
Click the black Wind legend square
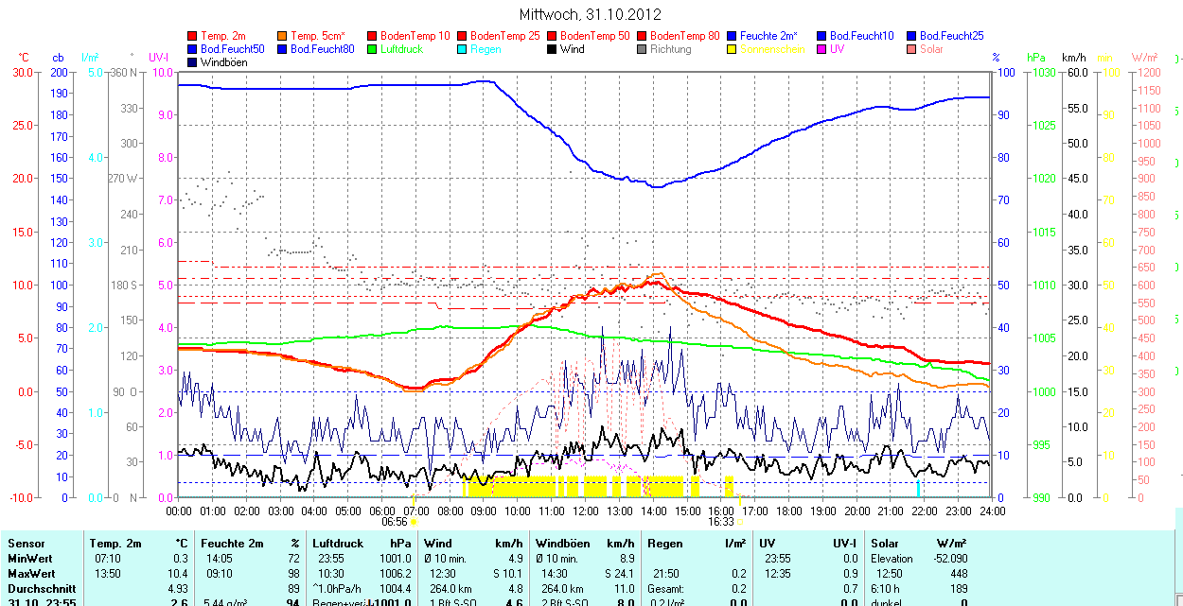(553, 49)
